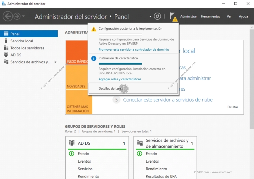
Task: Open the Administrar menu
Action: click(x=188, y=16)
